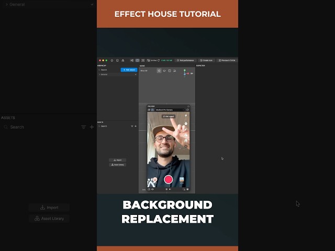Open the effects avatar icon in preview

[x=155, y=180]
